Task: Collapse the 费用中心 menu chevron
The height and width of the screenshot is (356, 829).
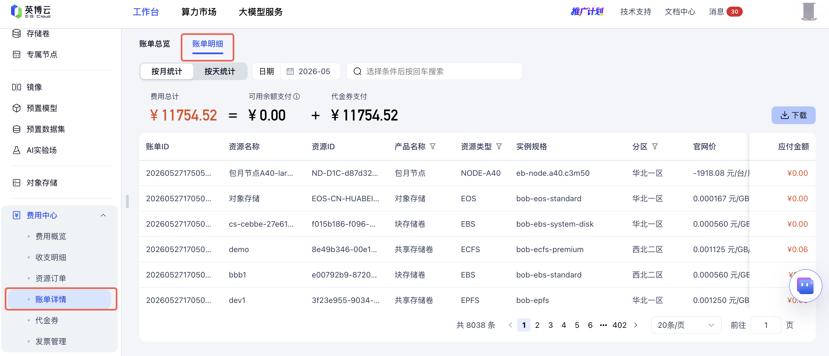Action: tap(103, 215)
